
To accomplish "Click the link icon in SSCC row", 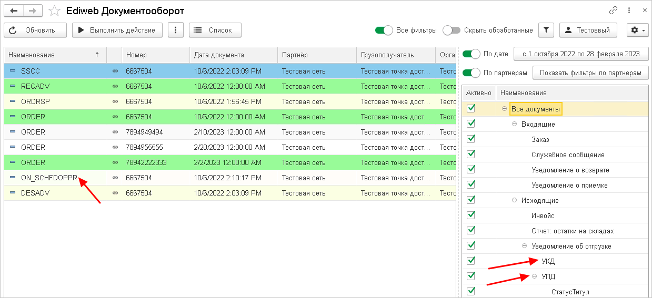I will pyautogui.click(x=115, y=71).
